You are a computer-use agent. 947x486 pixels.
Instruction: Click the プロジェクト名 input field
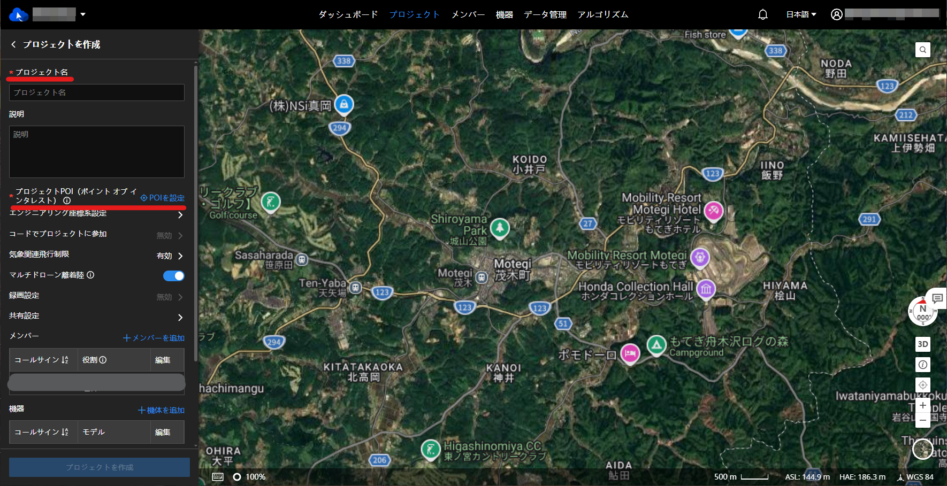(97, 92)
